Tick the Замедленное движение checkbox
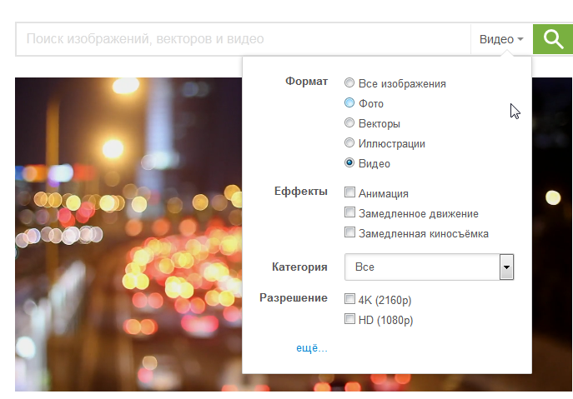 pos(350,213)
